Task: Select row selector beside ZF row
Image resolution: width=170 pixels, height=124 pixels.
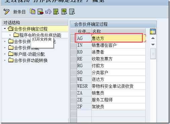Action: click(74, 107)
